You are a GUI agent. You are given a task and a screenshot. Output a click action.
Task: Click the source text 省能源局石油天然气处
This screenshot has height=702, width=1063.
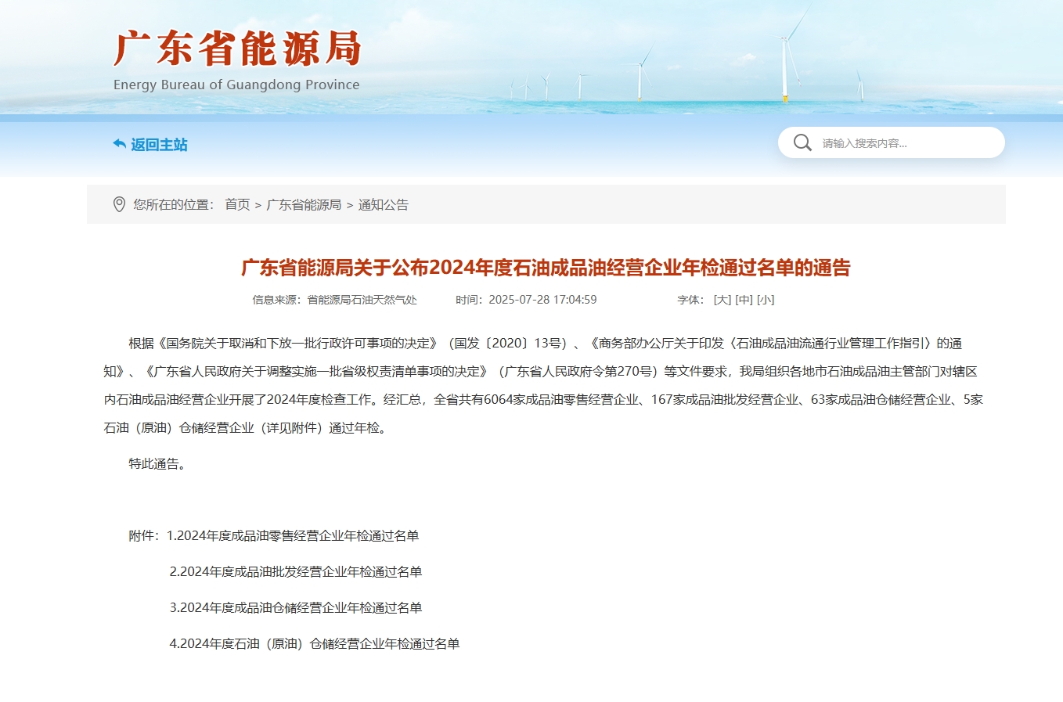pos(362,300)
